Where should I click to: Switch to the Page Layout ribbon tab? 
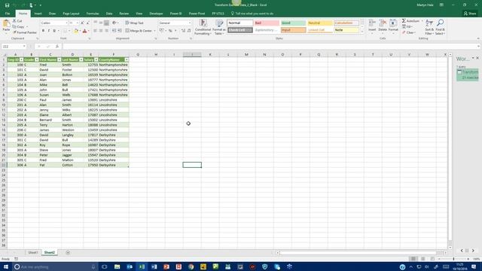(x=71, y=14)
